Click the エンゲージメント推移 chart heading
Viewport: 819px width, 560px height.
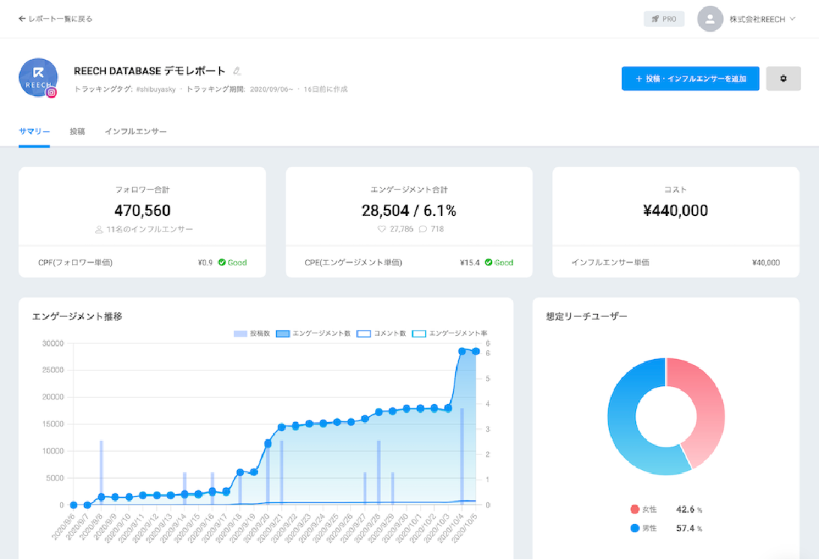(77, 316)
